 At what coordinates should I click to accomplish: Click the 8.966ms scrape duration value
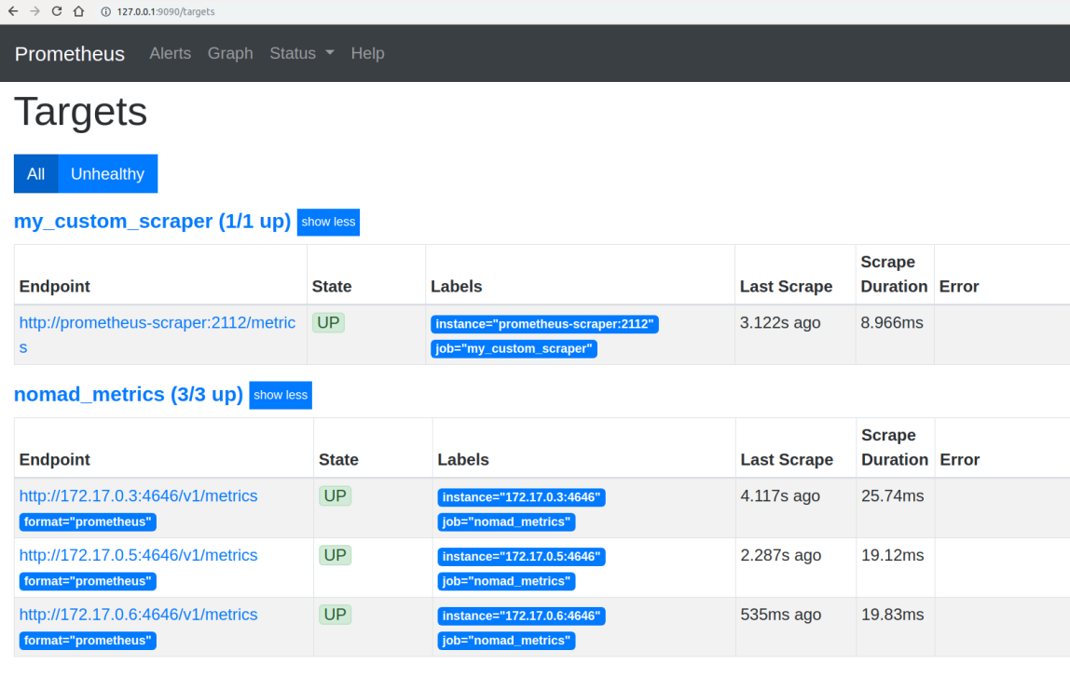click(892, 322)
